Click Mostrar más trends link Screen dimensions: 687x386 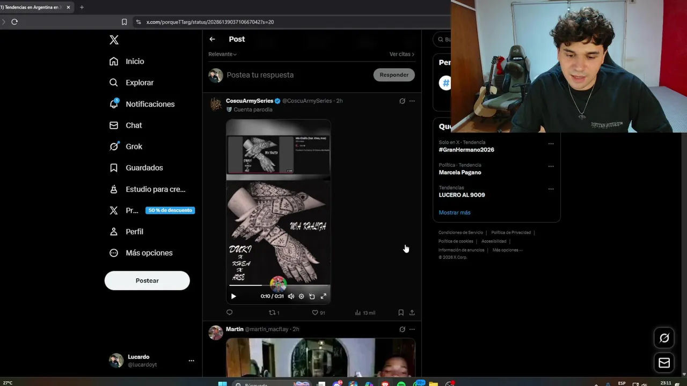pyautogui.click(x=455, y=212)
